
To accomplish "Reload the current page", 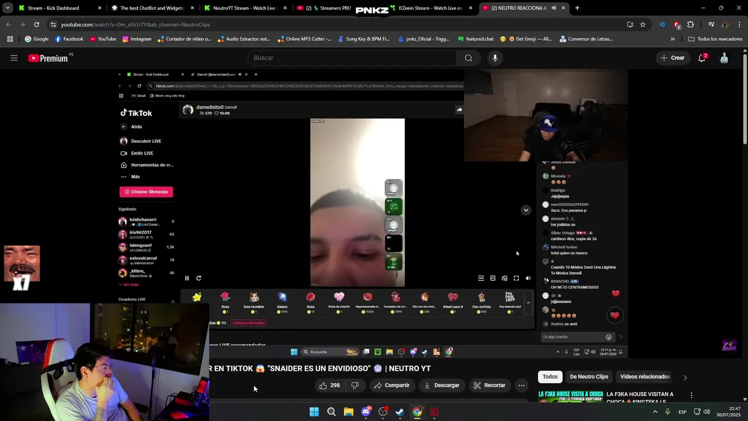I will pos(36,25).
